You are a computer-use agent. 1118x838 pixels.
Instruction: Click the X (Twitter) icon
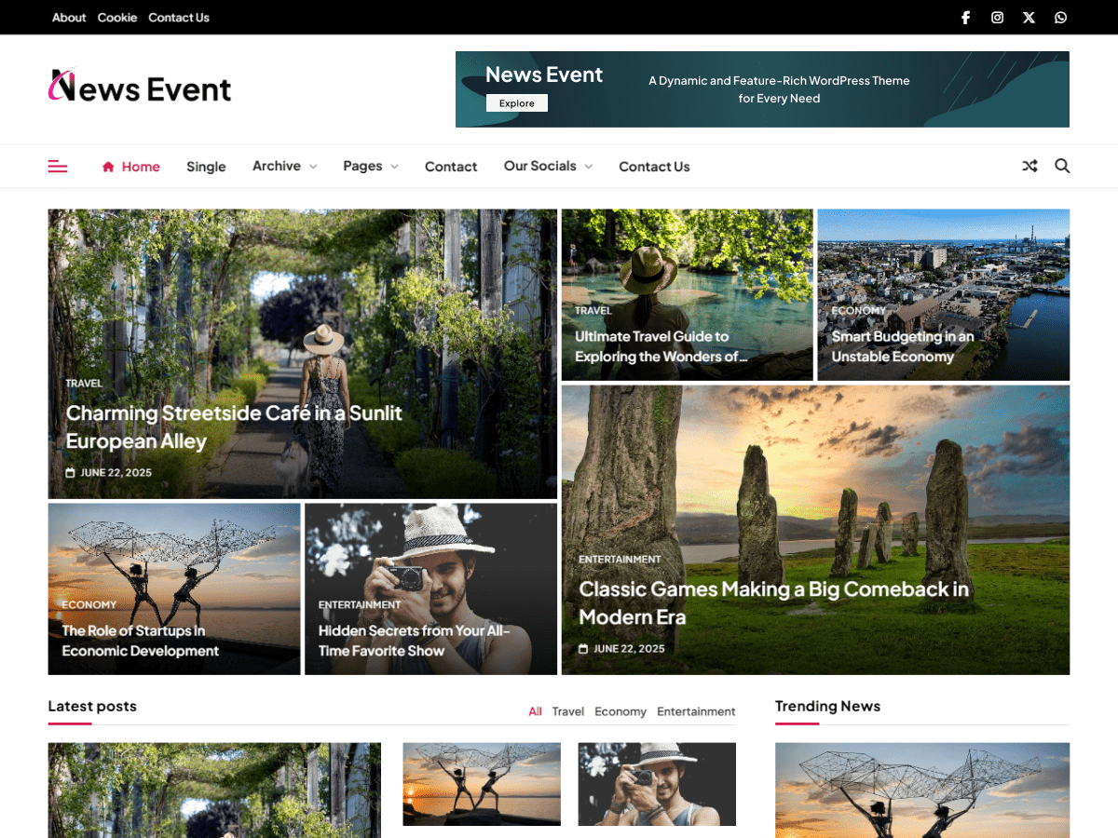(1029, 18)
